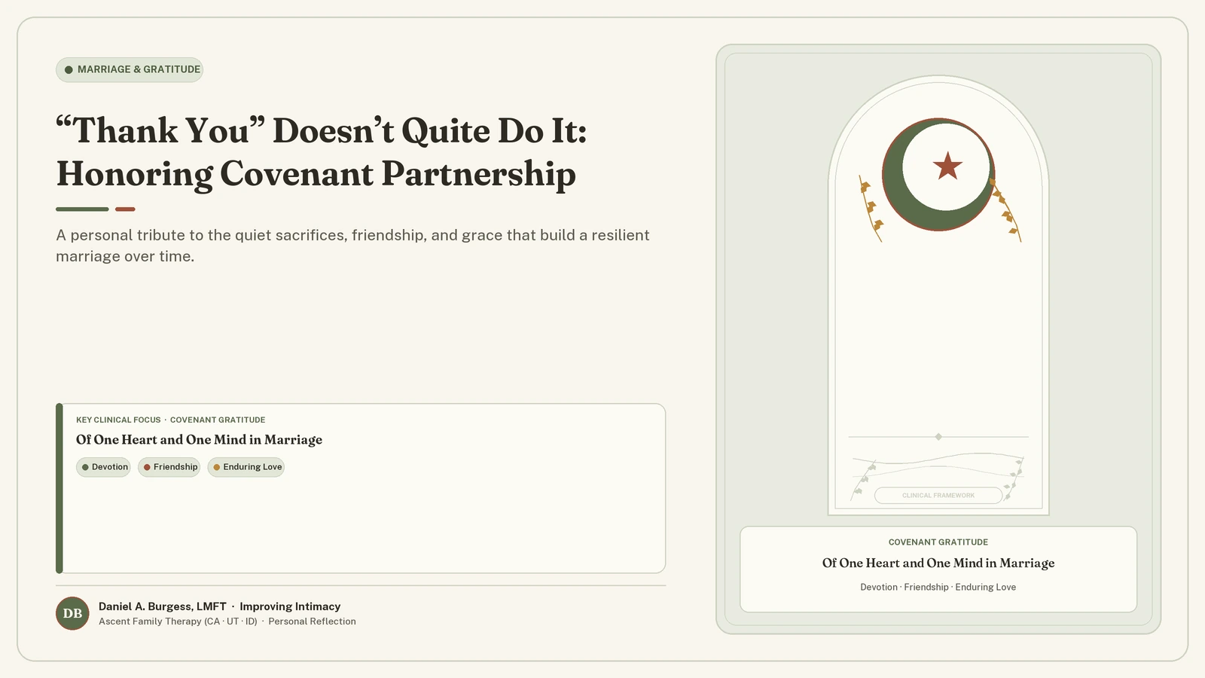Click the red accent dash below headline
The height and width of the screenshot is (678, 1205).
(x=125, y=209)
